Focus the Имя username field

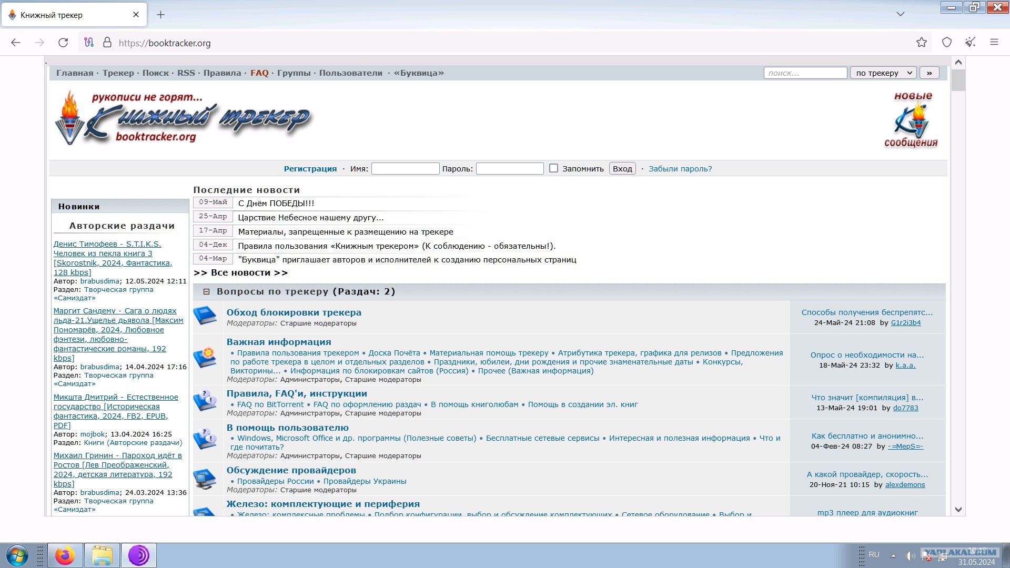[x=405, y=168]
